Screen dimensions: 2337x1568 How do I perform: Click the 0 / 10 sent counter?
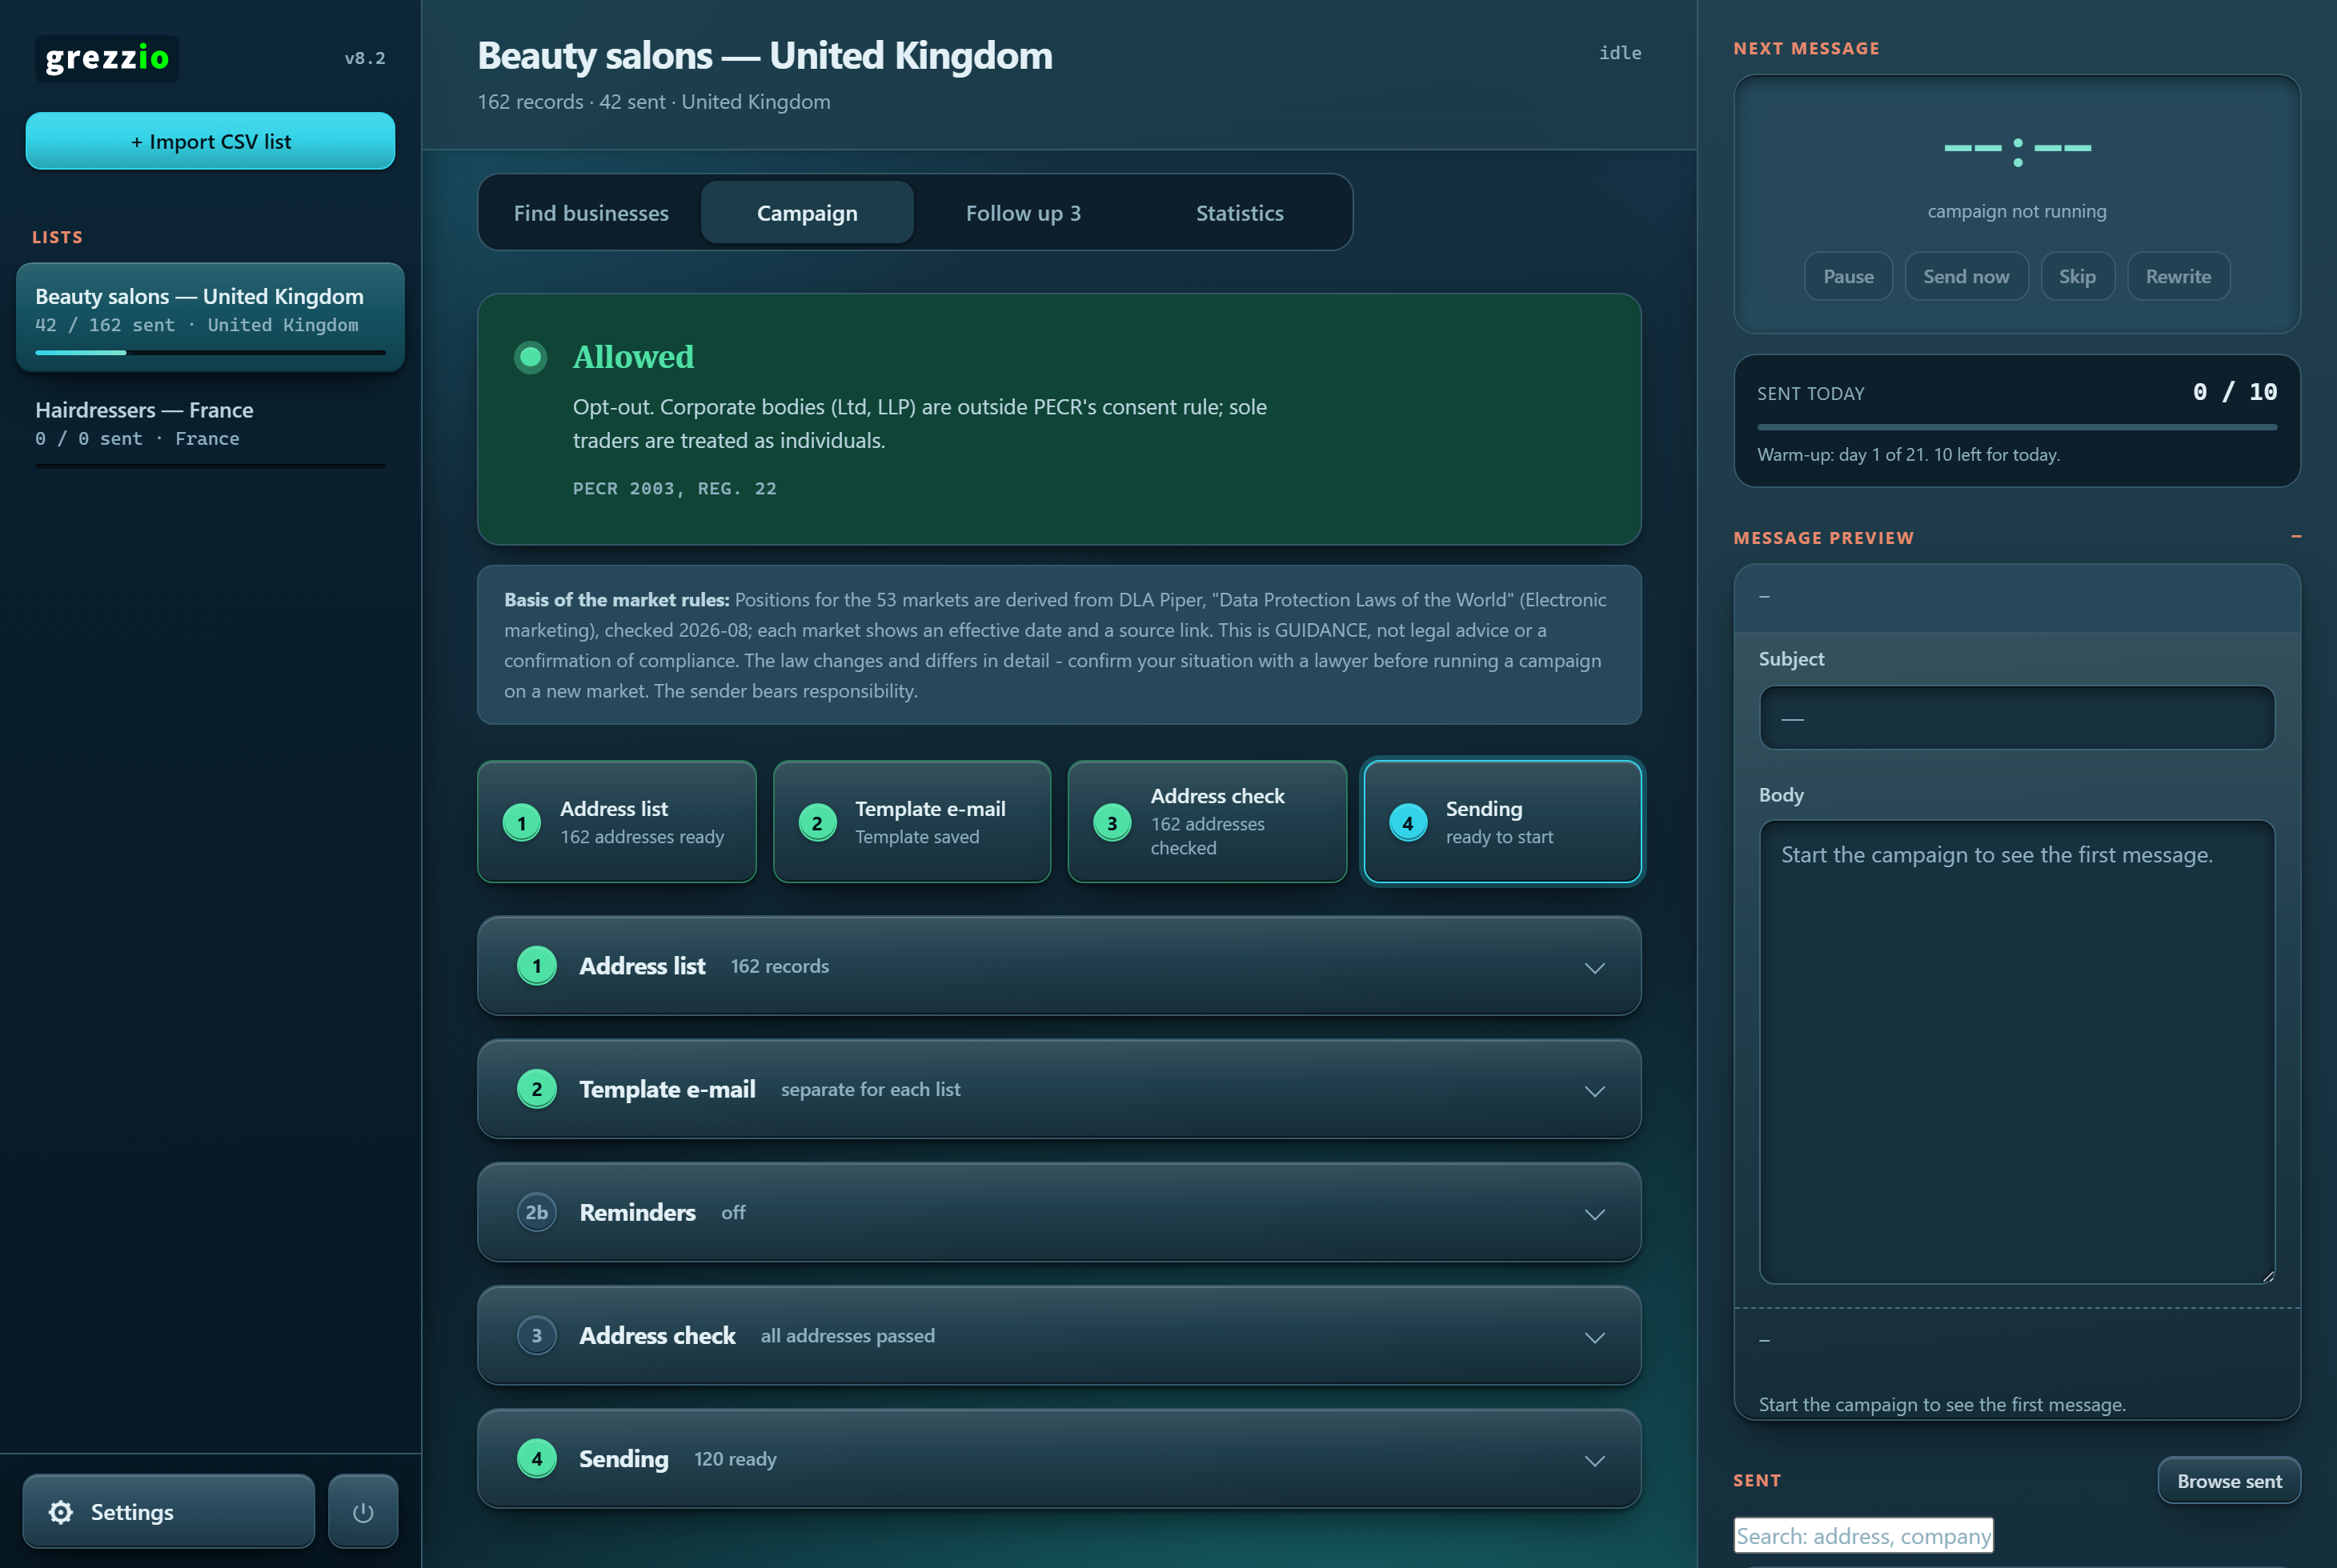point(2235,392)
